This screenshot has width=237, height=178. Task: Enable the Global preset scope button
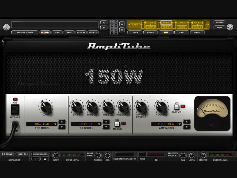coord(45,32)
